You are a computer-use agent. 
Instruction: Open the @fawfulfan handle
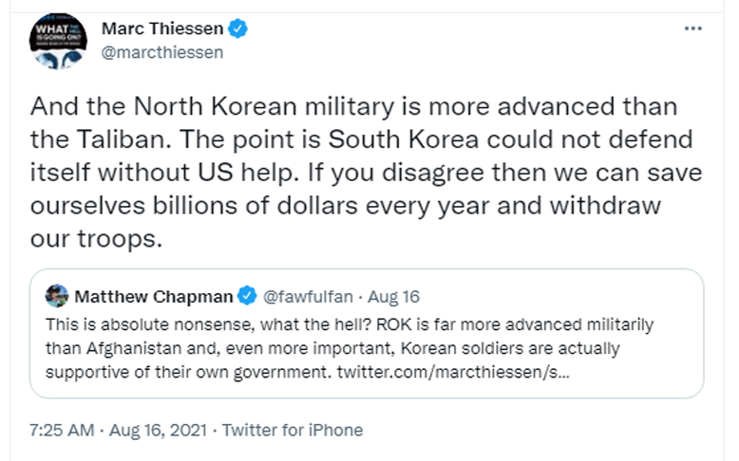(308, 297)
